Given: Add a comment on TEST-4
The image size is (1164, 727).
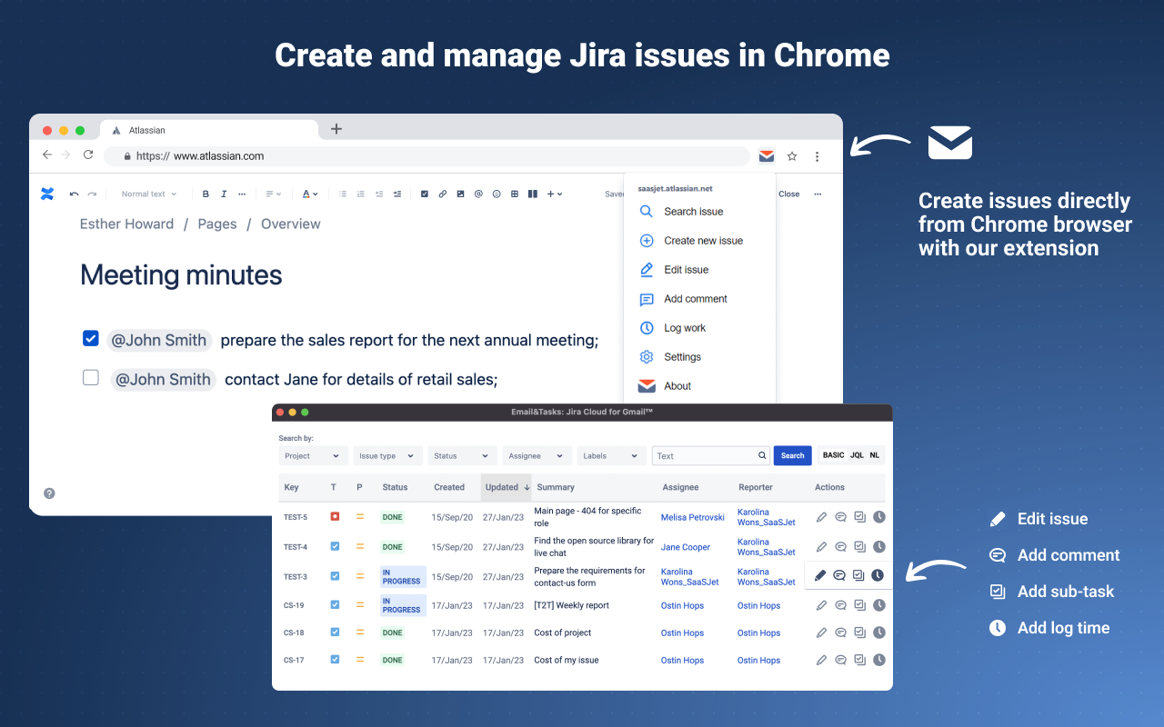Looking at the screenshot, I should pos(840,547).
